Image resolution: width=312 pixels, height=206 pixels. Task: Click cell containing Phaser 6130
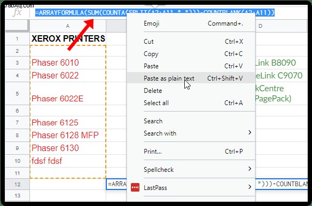click(x=68, y=148)
